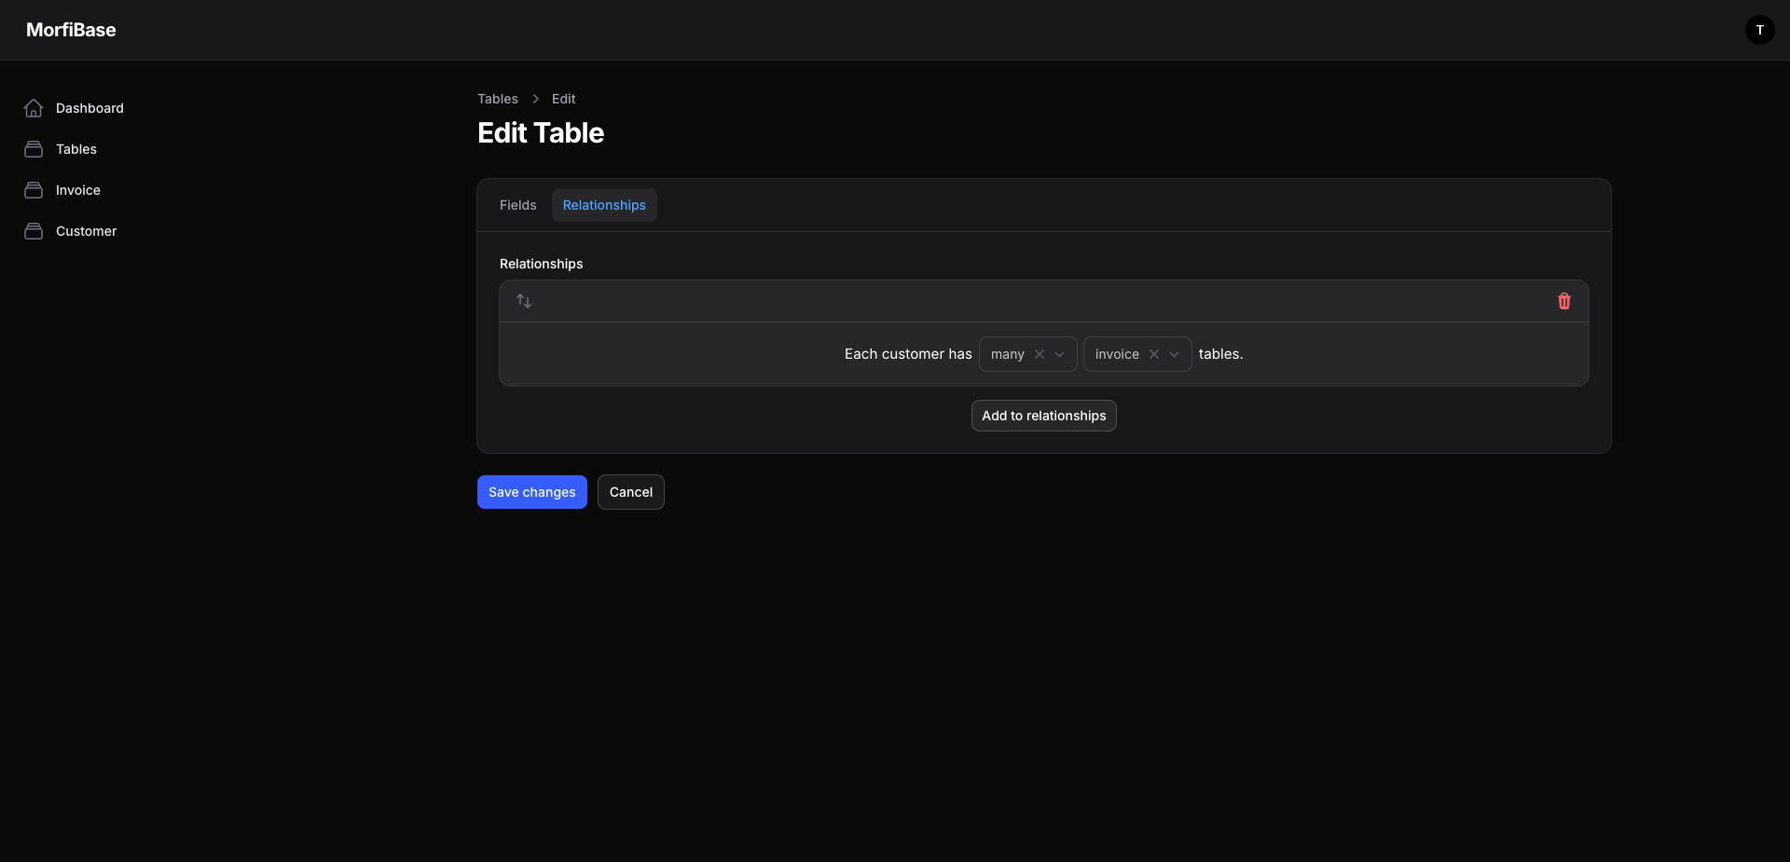Go to Invoice in the sidebar

pos(78,190)
